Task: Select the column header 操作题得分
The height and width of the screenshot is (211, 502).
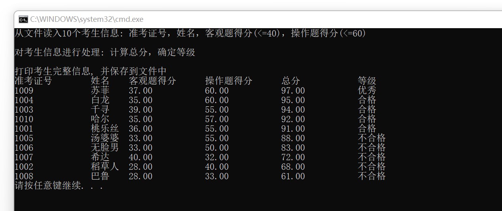Action: click(x=229, y=81)
